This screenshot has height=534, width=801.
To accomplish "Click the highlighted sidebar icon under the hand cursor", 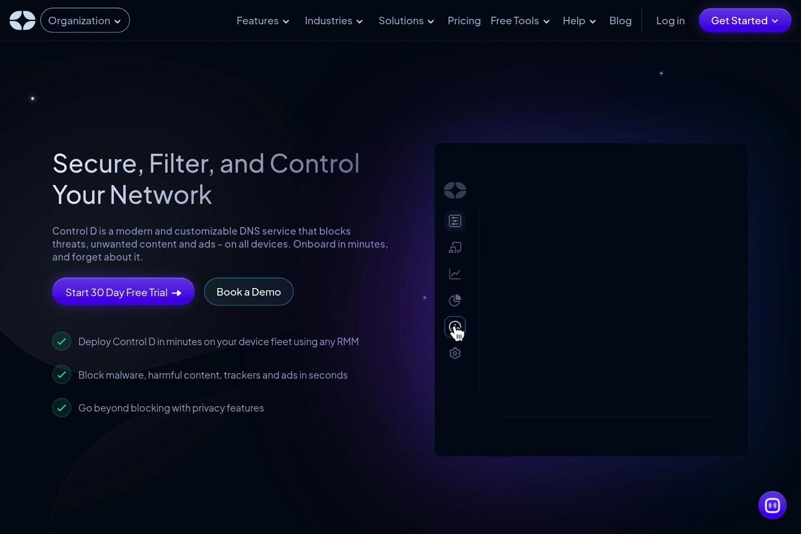I will [x=455, y=327].
